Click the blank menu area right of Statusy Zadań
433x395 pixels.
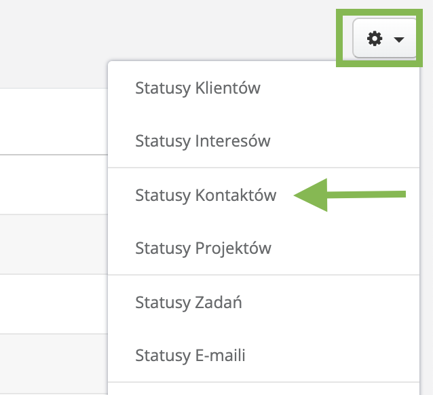tap(339, 302)
